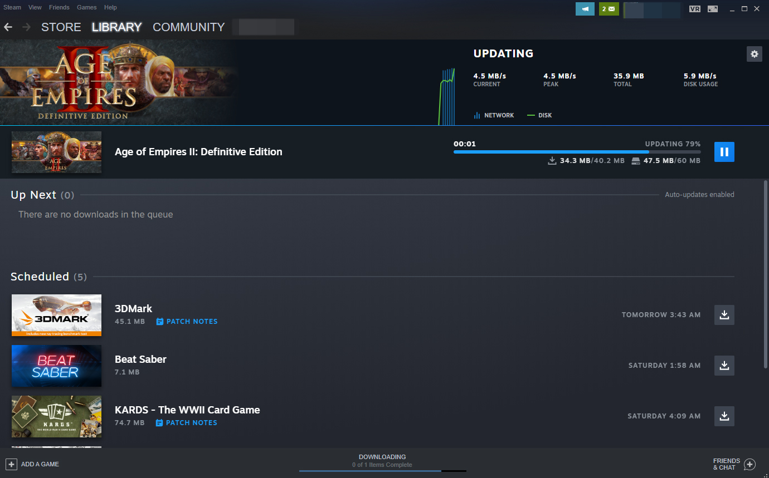Download Beat Saber update now
The image size is (769, 478).
click(724, 366)
